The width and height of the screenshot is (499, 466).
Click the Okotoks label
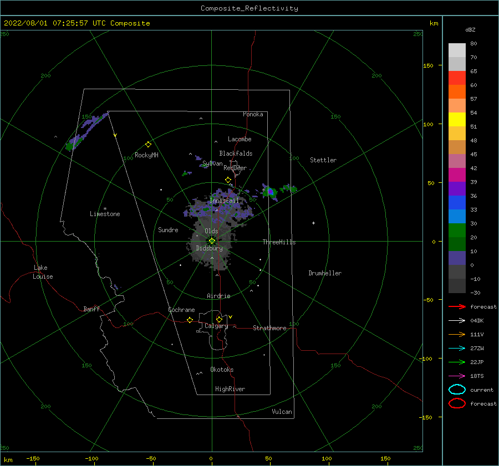222,370
